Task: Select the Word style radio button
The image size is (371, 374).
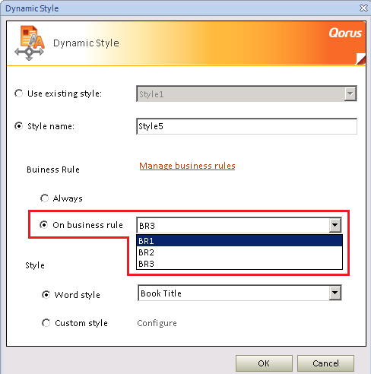Action: [46, 295]
